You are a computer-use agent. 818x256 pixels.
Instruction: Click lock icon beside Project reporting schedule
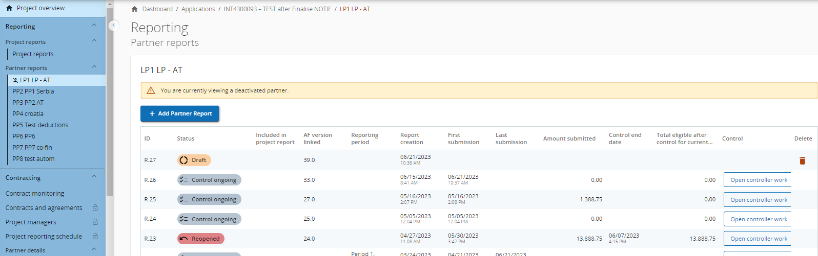click(x=95, y=237)
